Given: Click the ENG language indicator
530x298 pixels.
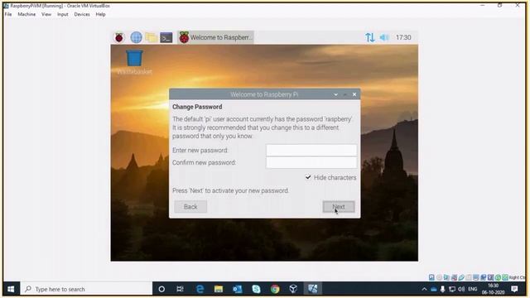Looking at the screenshot, I should [473, 289].
